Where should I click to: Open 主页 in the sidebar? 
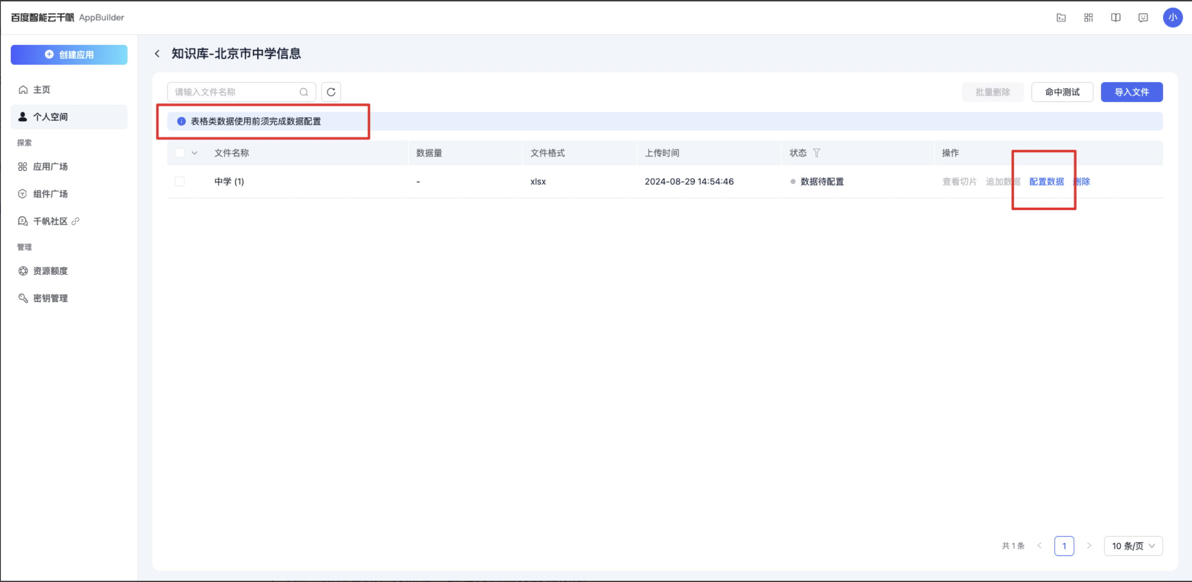pyautogui.click(x=69, y=90)
